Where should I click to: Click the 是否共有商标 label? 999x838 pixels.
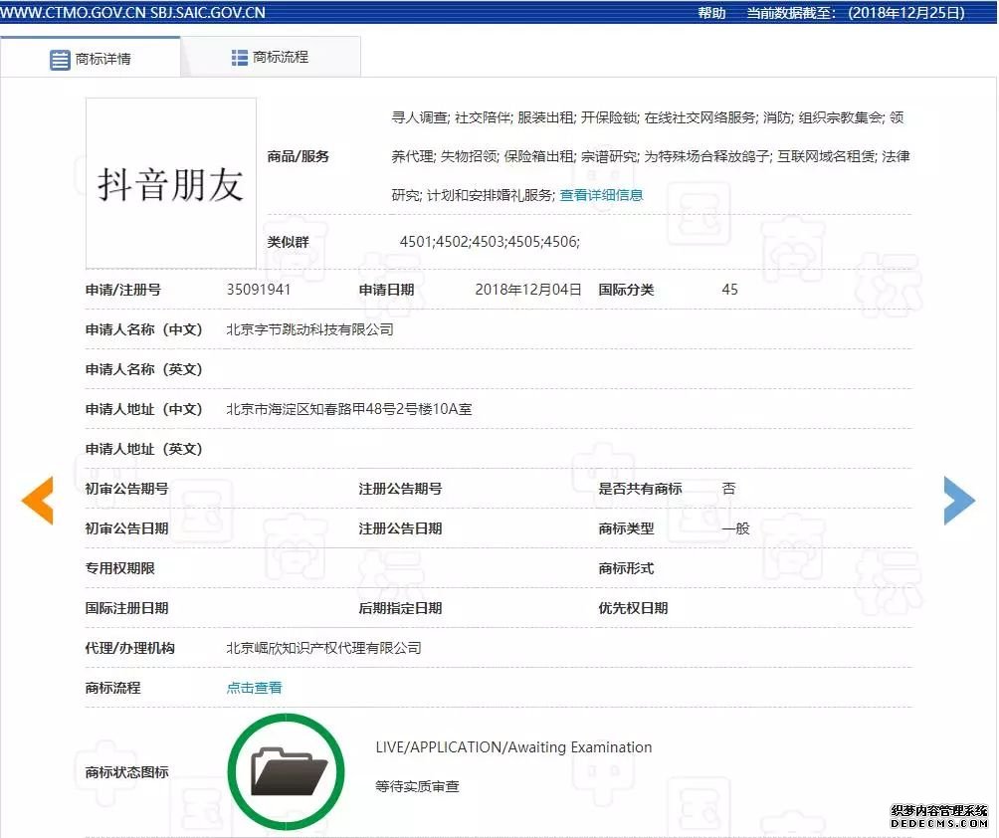641,489
